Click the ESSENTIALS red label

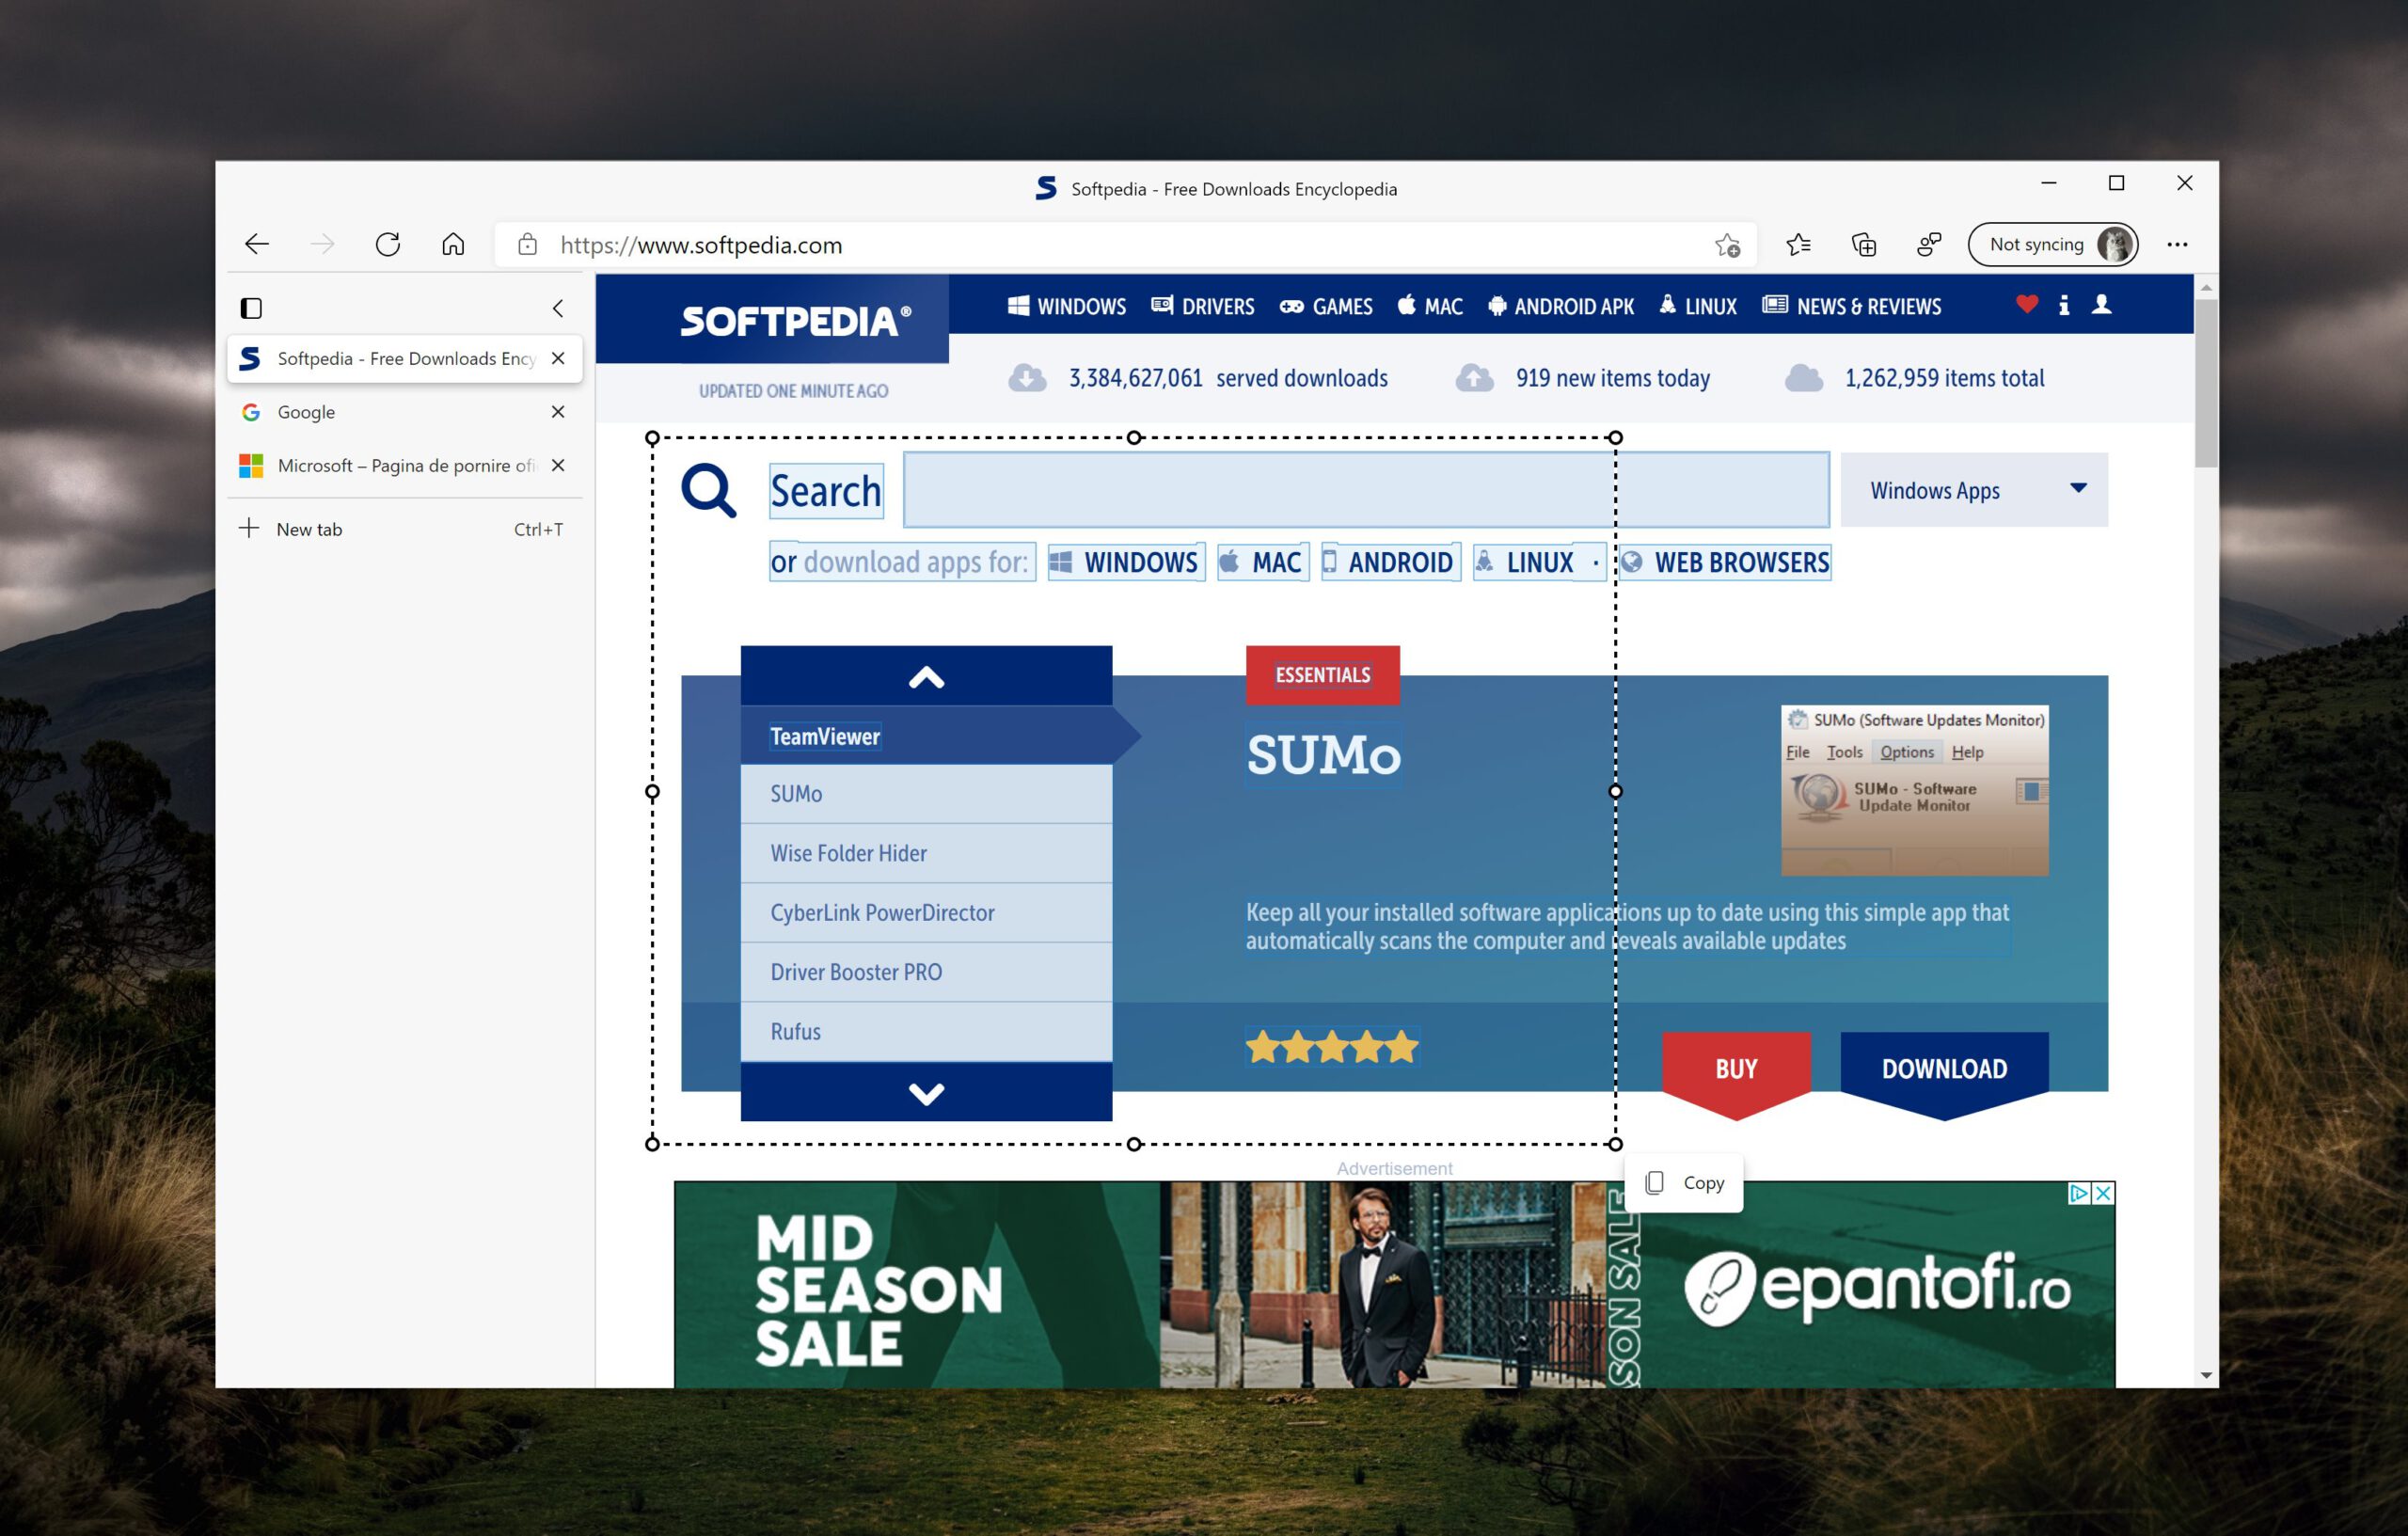point(1322,675)
